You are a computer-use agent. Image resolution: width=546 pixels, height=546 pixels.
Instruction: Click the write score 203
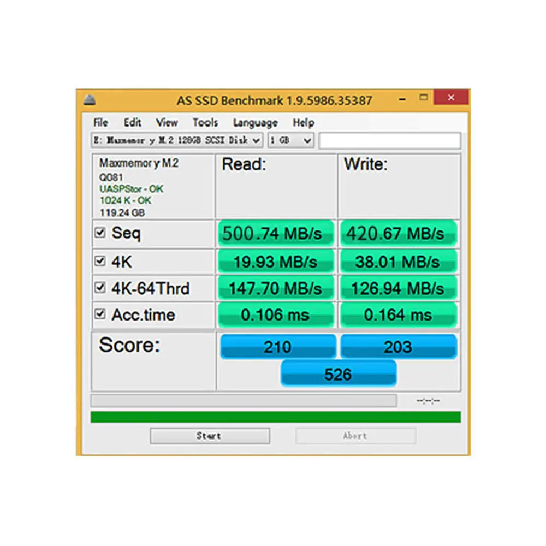pos(399,347)
